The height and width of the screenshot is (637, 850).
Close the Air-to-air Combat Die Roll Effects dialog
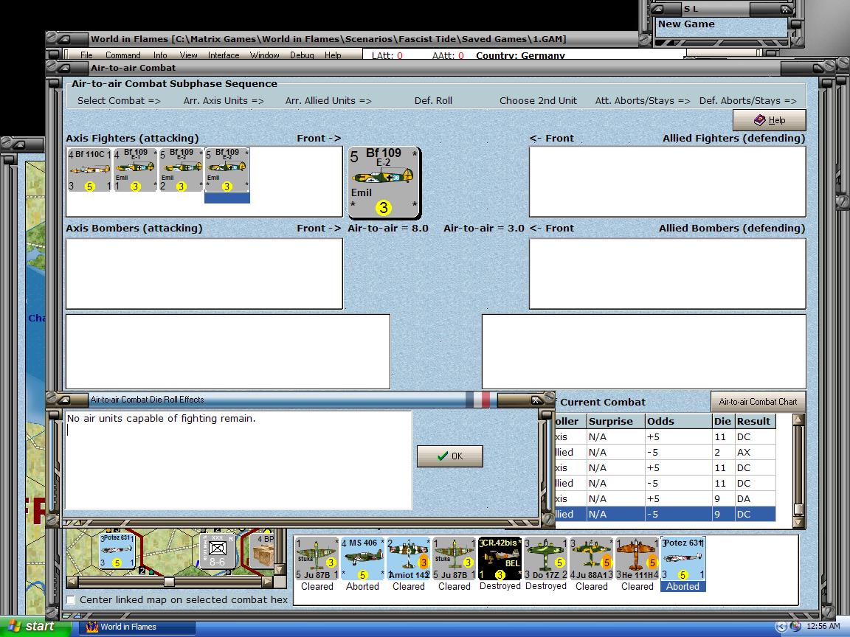(x=536, y=400)
